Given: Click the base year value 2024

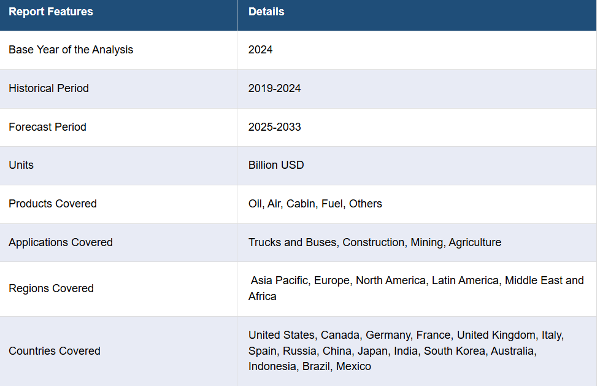Looking at the screenshot, I should point(260,50).
